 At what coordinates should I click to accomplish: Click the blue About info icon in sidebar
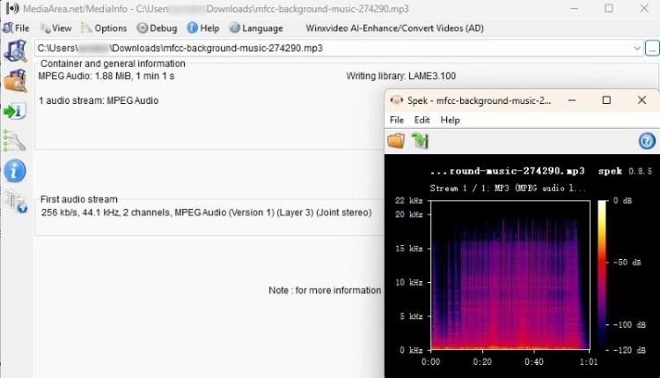[x=15, y=171]
